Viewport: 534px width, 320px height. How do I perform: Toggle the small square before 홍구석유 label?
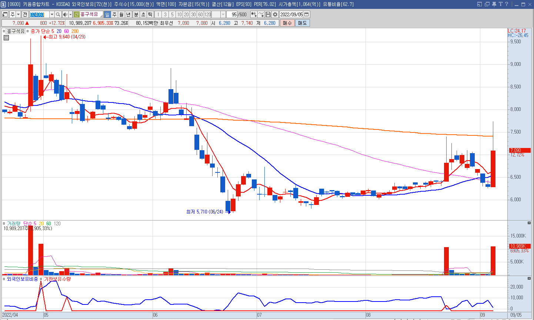(4, 31)
